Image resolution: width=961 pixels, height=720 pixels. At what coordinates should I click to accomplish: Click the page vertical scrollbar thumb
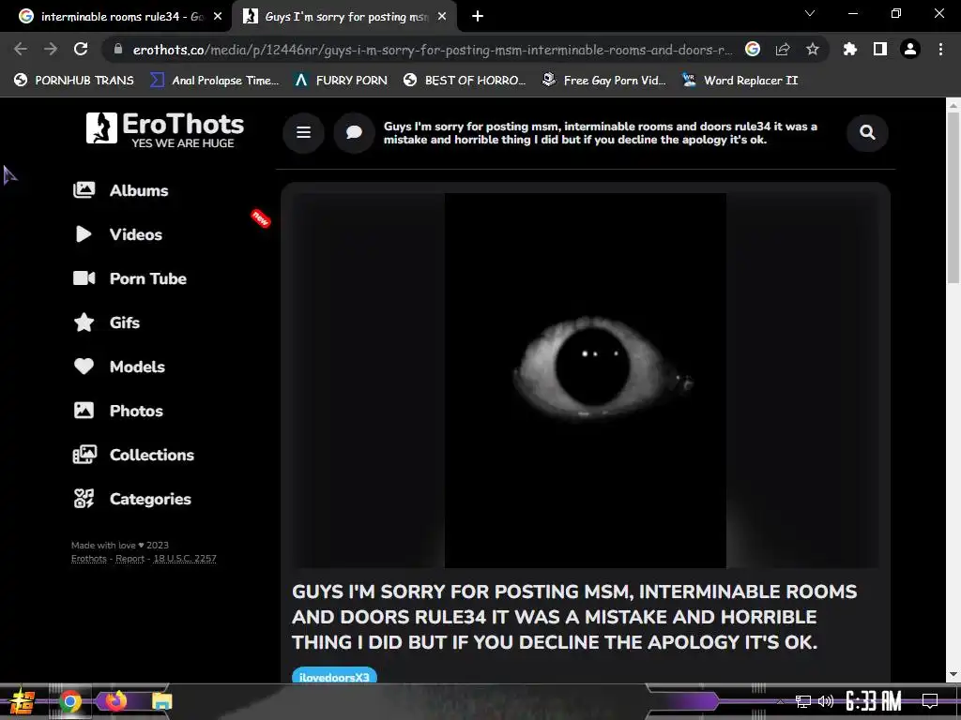click(953, 199)
